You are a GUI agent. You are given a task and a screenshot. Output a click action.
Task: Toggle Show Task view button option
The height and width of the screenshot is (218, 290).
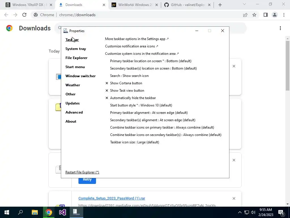125,91
